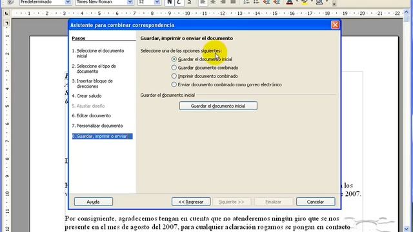Select highlighted step 'Guardar, imprimir o enviar'

tap(102, 136)
